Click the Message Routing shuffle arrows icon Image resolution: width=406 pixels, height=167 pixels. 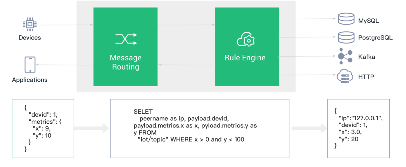126,39
